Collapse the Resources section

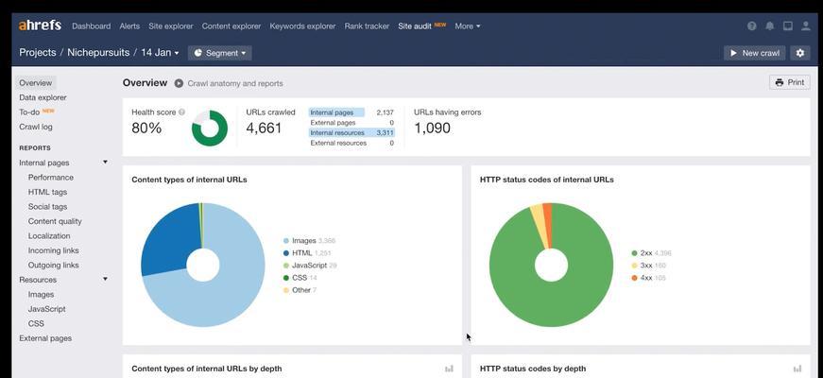105,280
